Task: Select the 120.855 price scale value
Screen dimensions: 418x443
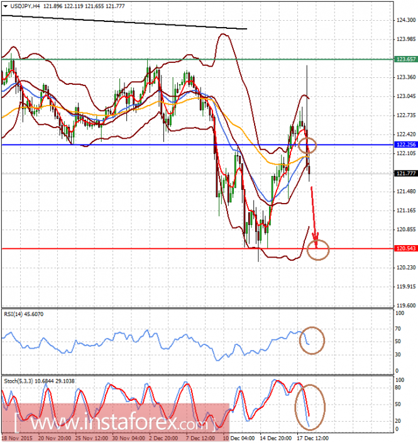Action: click(x=406, y=229)
